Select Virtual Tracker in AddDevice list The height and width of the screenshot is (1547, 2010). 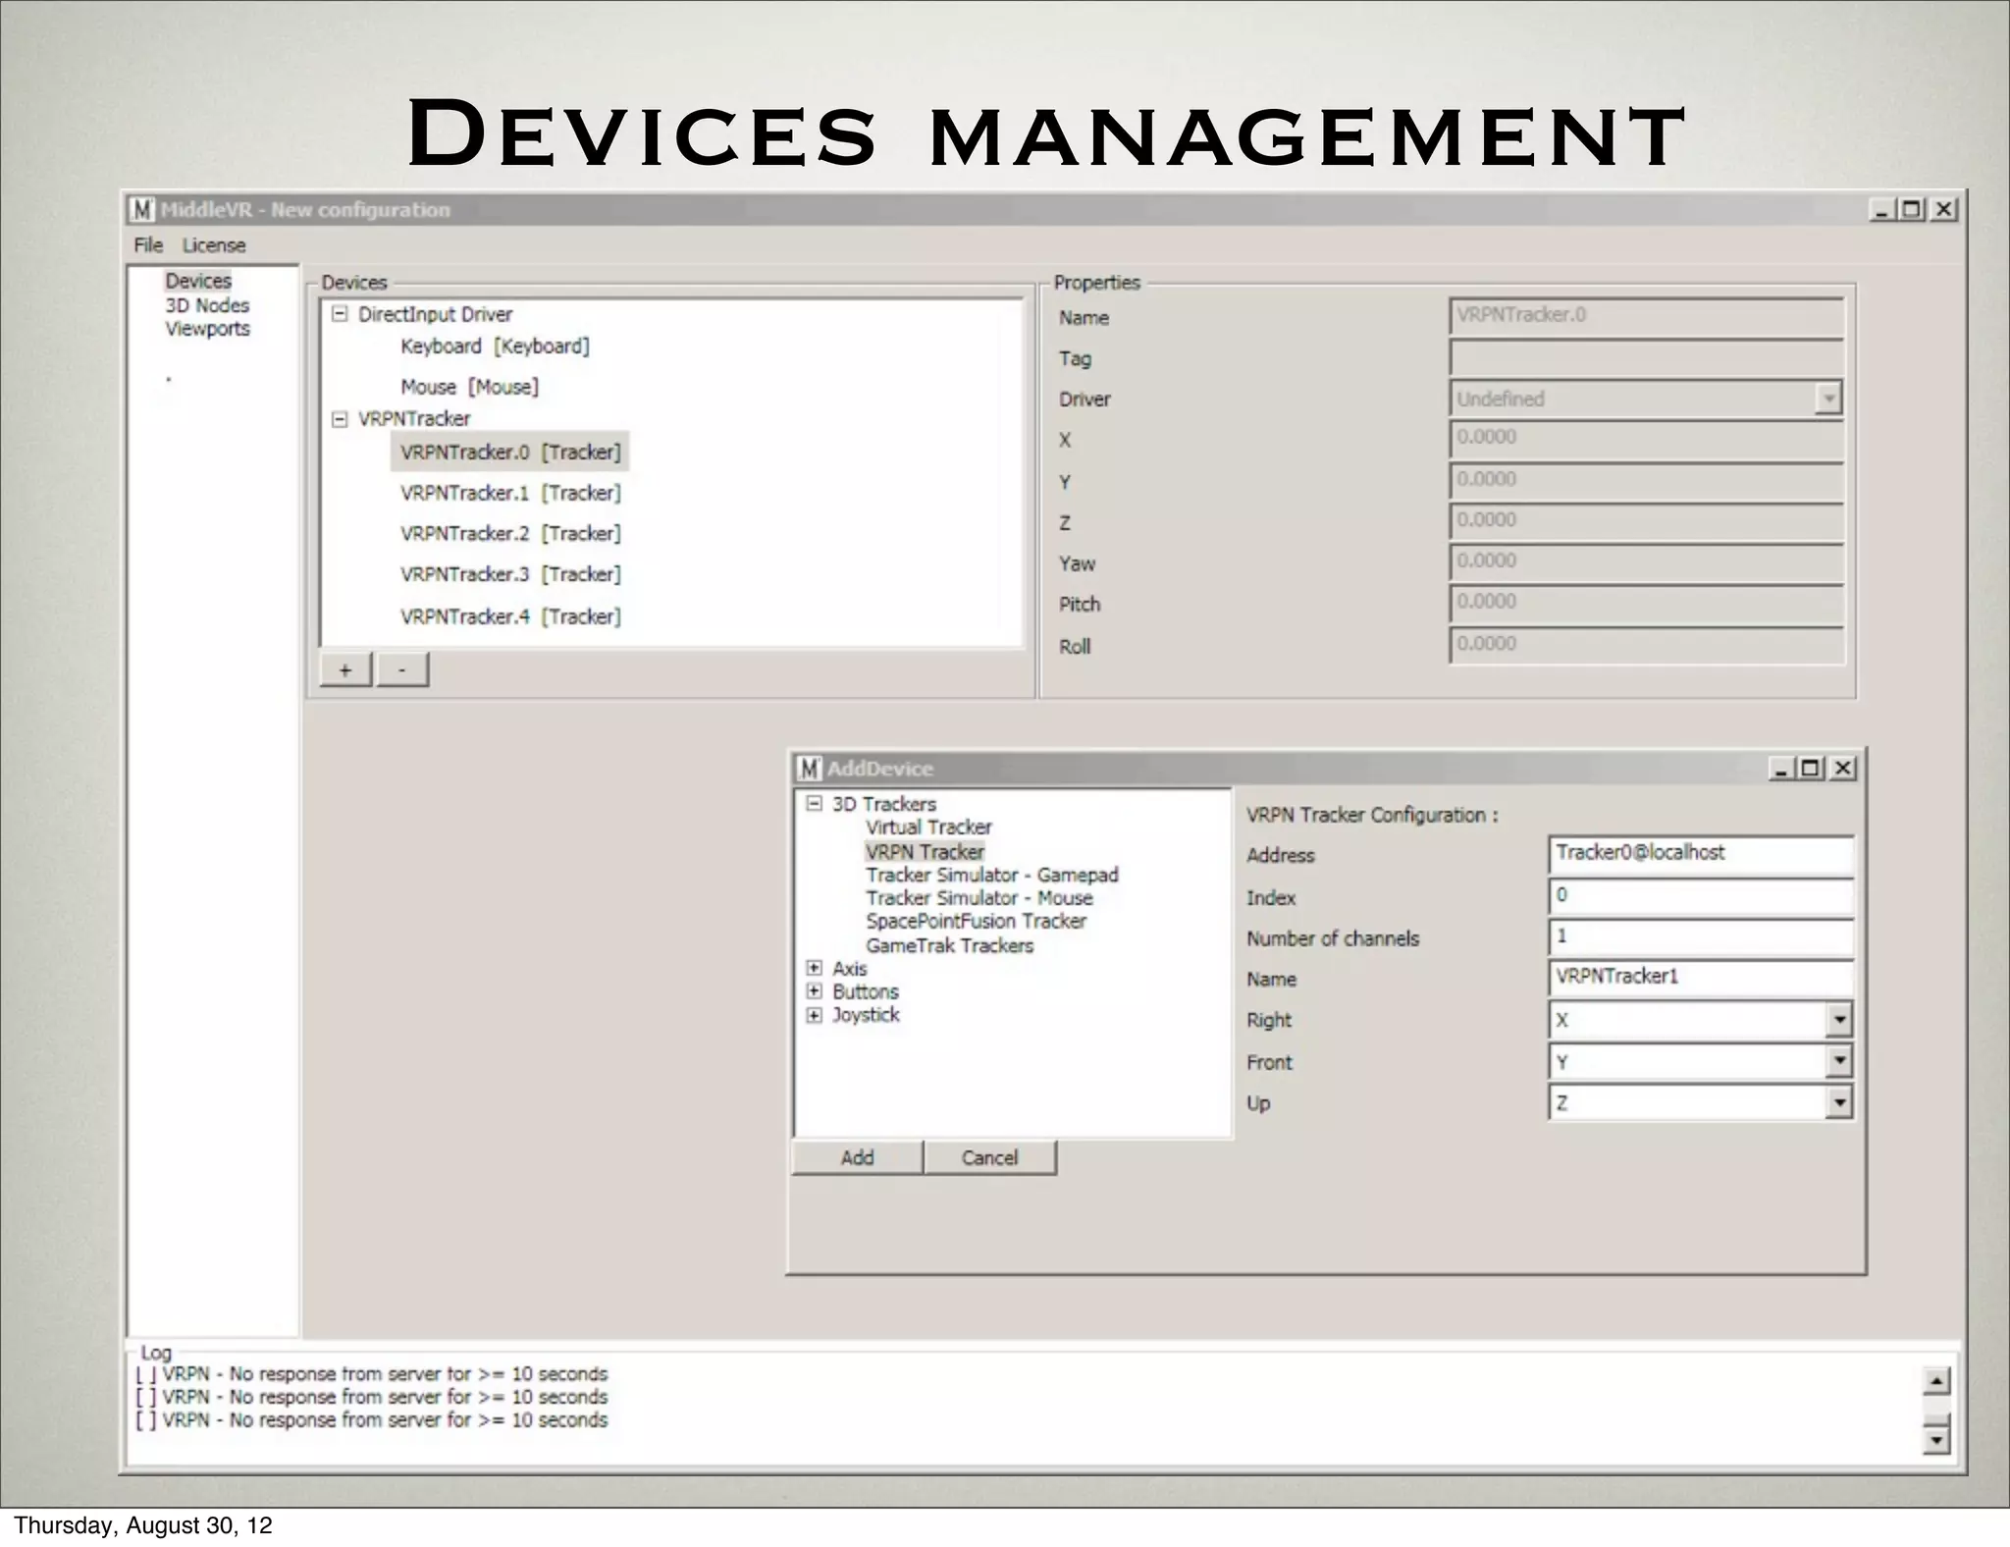coord(928,827)
